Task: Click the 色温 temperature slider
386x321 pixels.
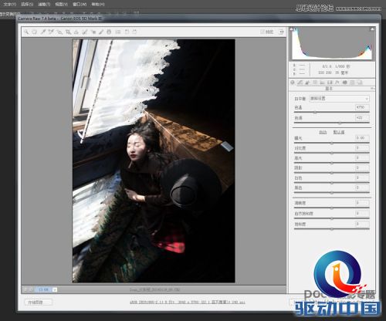Action: pos(332,113)
